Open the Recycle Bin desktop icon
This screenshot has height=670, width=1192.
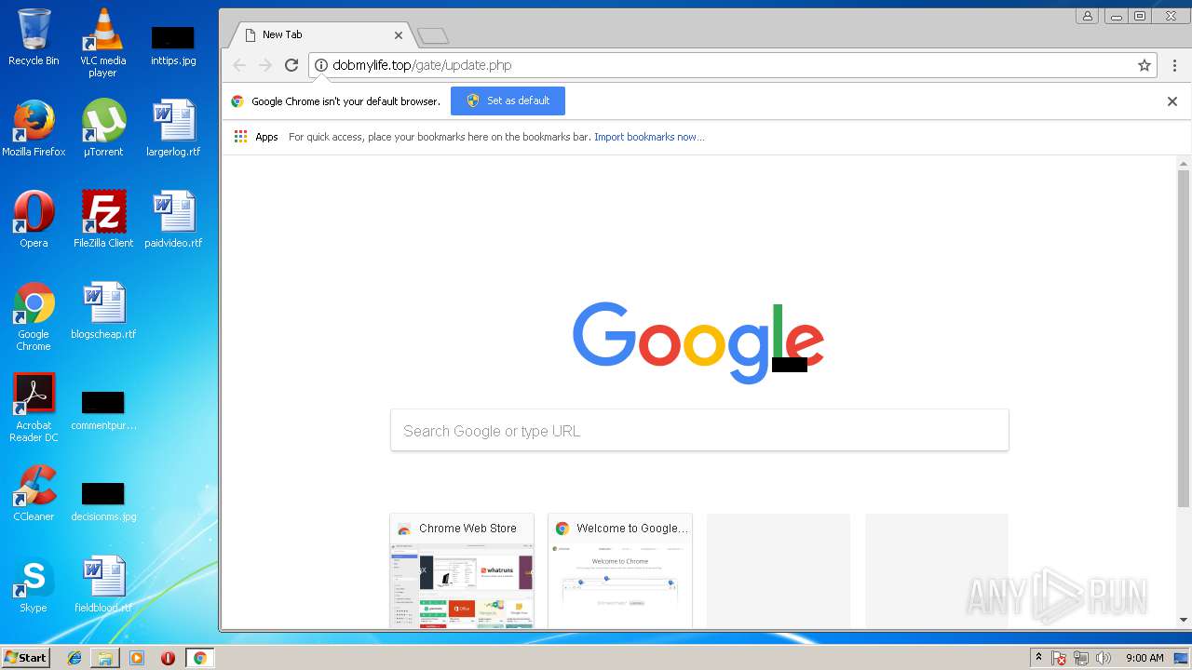[x=34, y=37]
